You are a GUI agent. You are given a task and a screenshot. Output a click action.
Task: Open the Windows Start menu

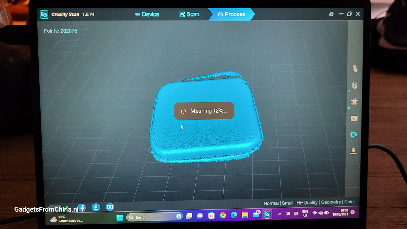tap(120, 218)
